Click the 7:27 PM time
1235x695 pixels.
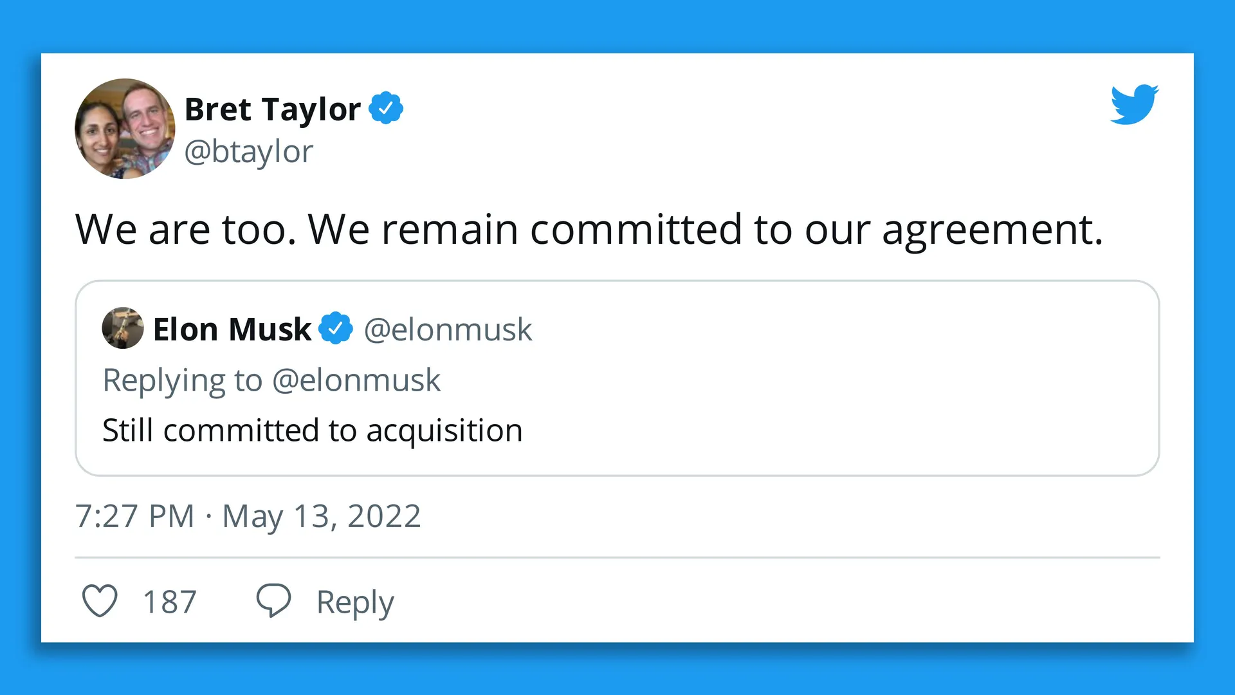(x=134, y=516)
